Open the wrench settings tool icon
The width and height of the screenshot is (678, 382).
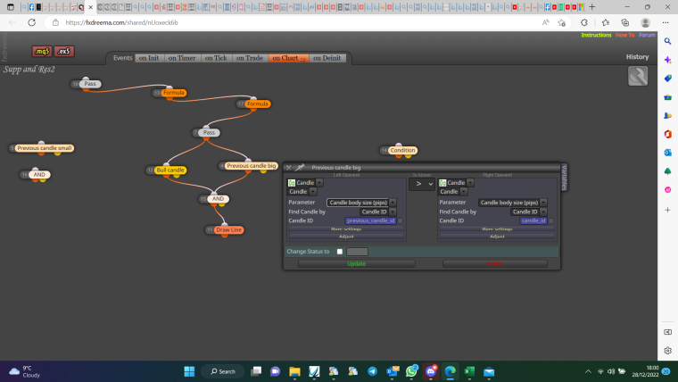click(638, 76)
